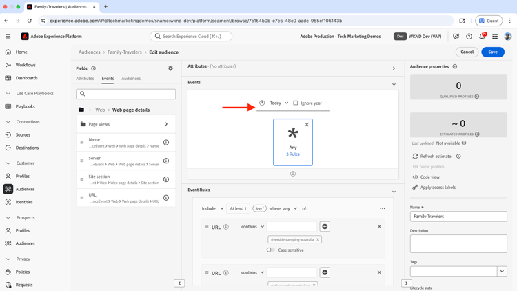
Task: Click the Audiences breadcrumb
Action: click(x=89, y=52)
